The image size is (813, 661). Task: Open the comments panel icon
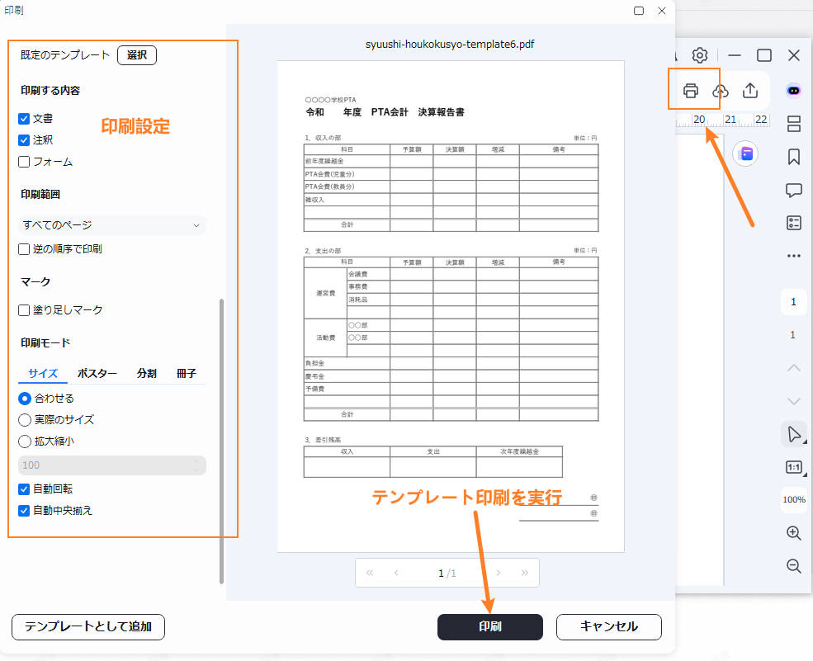point(793,190)
